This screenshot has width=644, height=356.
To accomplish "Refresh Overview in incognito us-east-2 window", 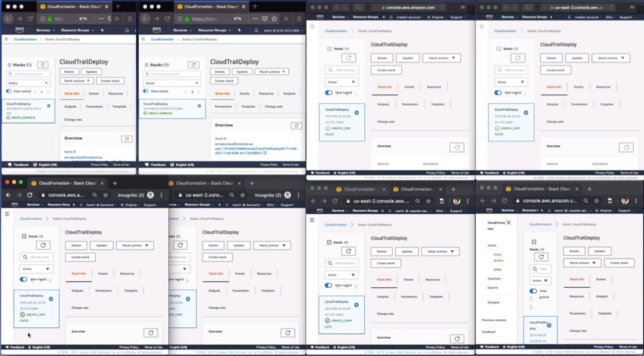I will pos(288,333).
